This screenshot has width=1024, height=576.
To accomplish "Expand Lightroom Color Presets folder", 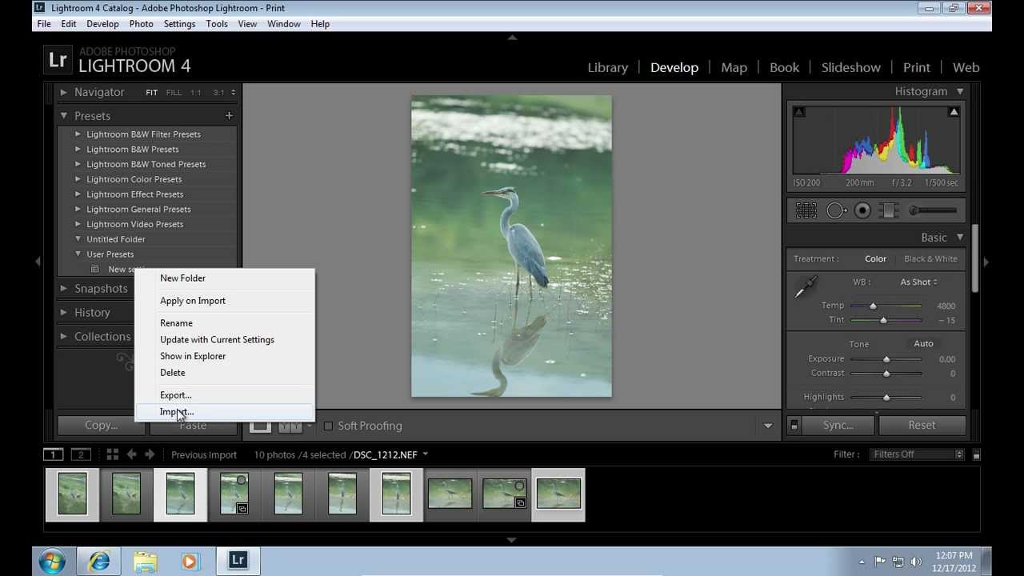I will pyautogui.click(x=78, y=179).
